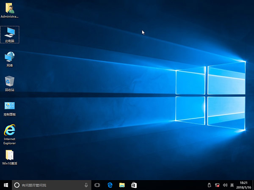
Task: Launch Microsoft Store from the taskbar
Action: coord(134,185)
